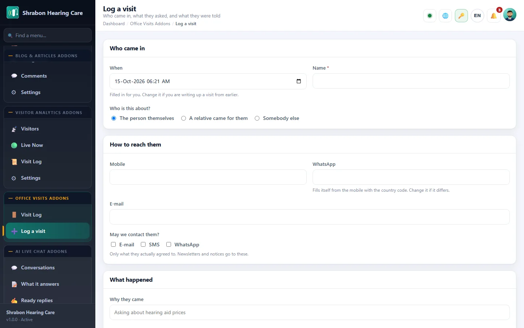Click the WhatsApp number field
The image size is (524, 328).
point(411,177)
